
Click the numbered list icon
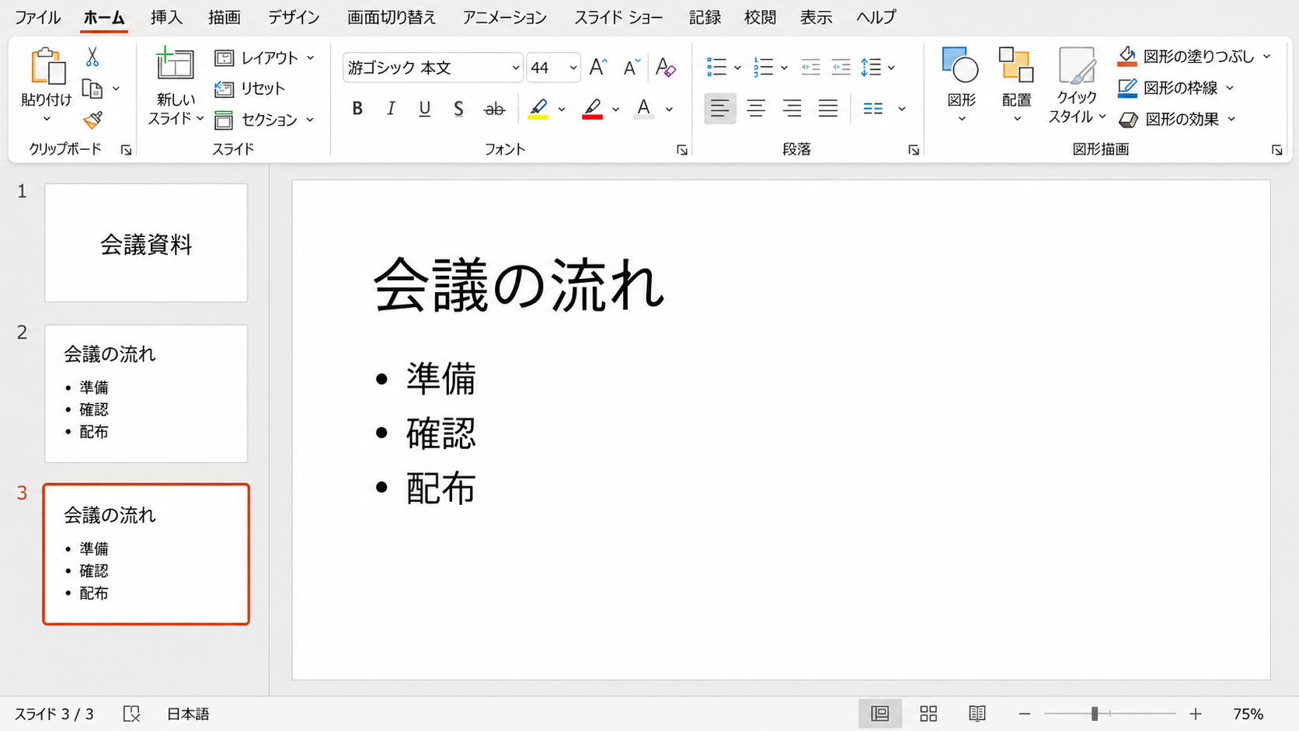pos(763,68)
